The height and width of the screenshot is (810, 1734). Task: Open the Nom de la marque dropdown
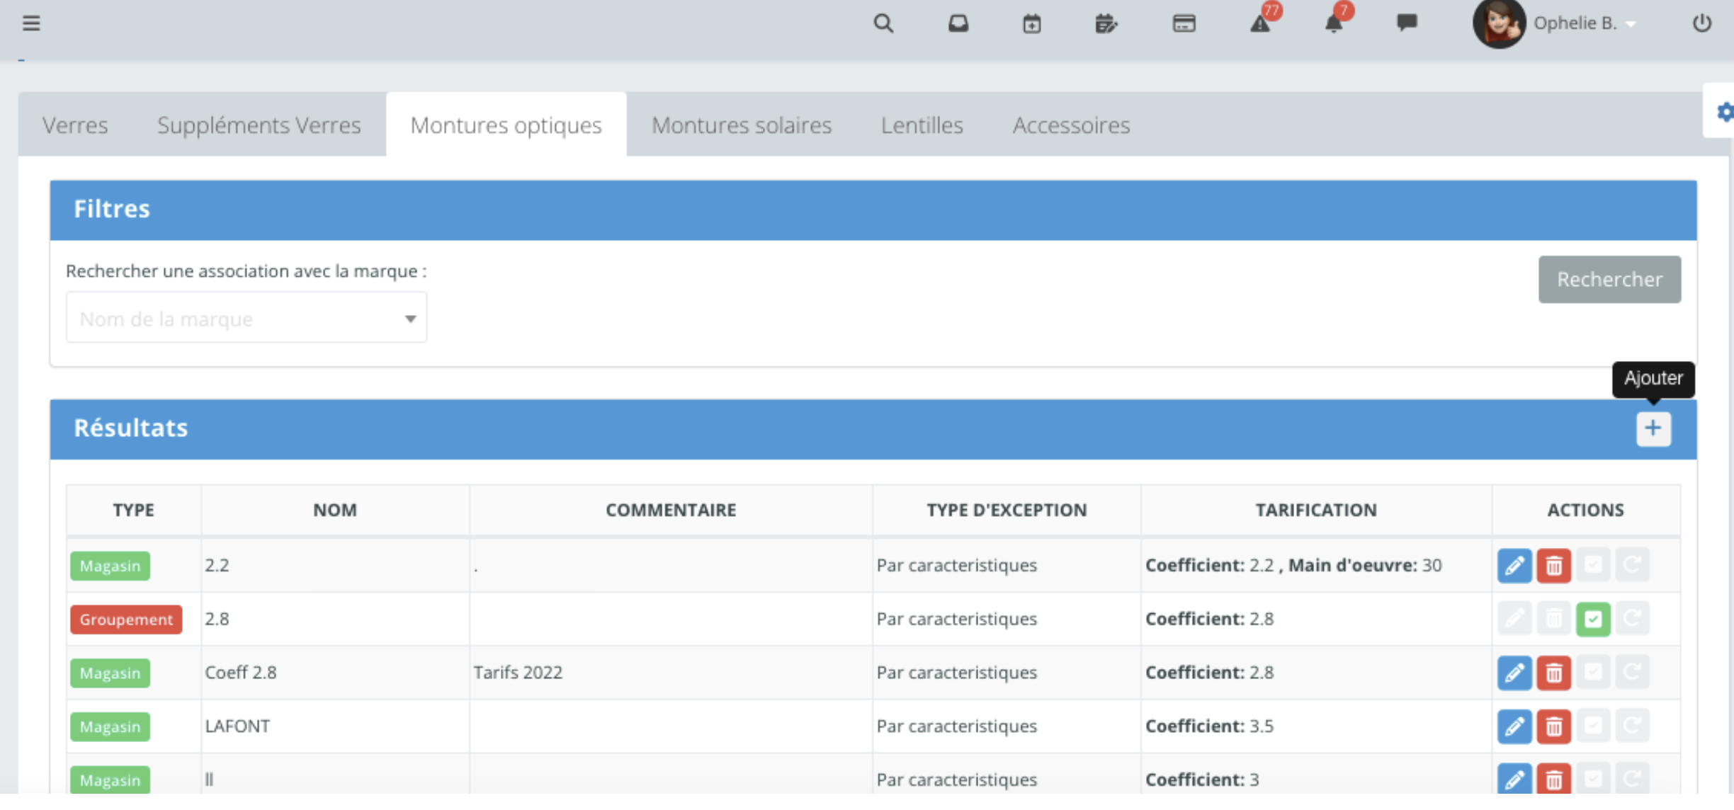pyautogui.click(x=246, y=319)
